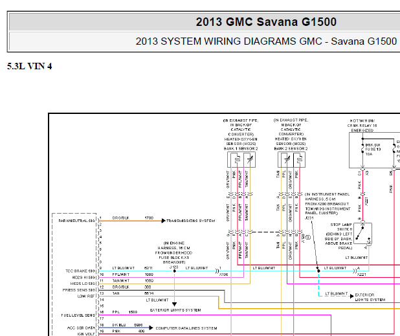Image resolution: width=400 pixels, height=336 pixels.
Task: Click the 'TAN' wire label on pin 13
Action: pyautogui.click(x=116, y=293)
